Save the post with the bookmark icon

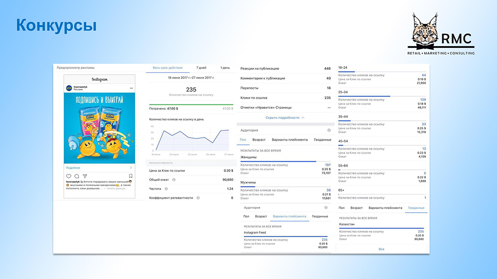pyautogui.click(x=131, y=176)
